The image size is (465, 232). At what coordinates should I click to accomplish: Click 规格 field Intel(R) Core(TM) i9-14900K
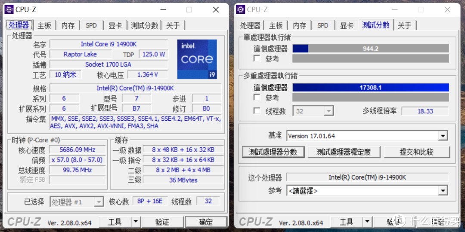136,88
